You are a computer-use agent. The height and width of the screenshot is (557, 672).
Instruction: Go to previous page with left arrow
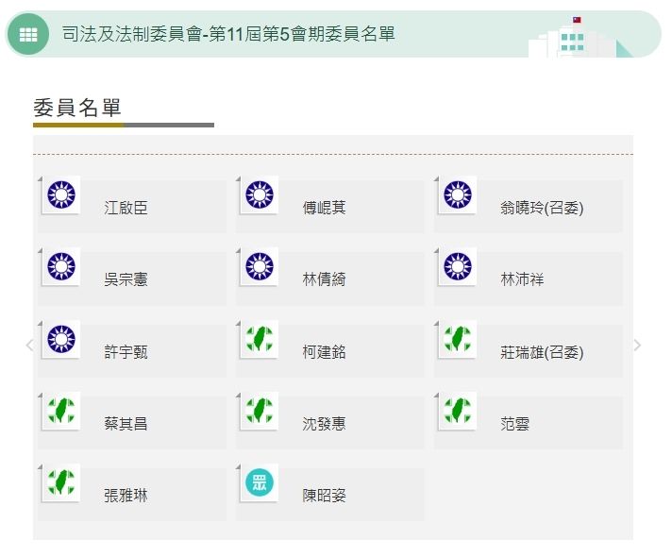click(x=28, y=346)
